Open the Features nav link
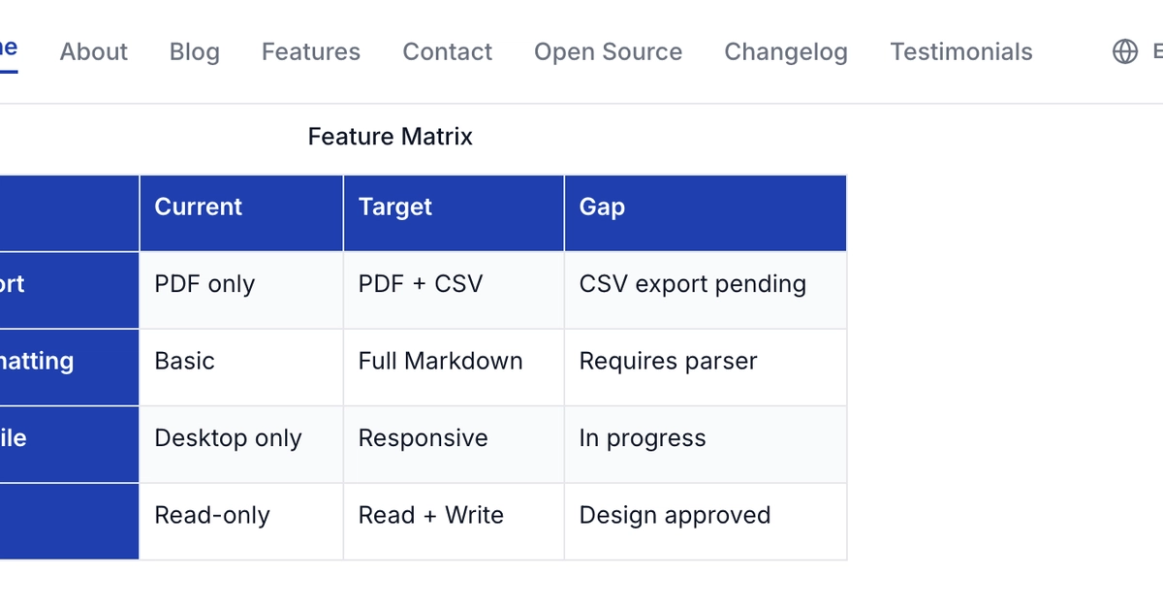Viewport: 1163px width, 608px height. point(311,51)
